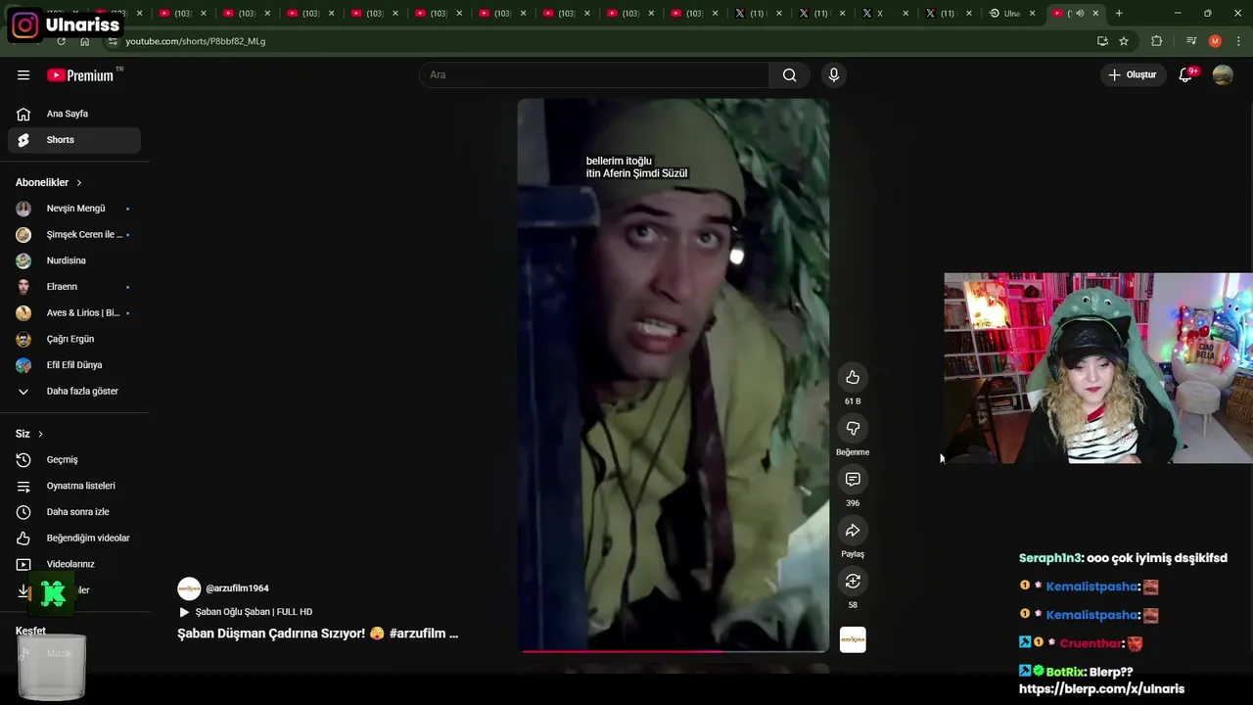Open Daha sonra izle watch later
1253x705 pixels.
coord(74,512)
